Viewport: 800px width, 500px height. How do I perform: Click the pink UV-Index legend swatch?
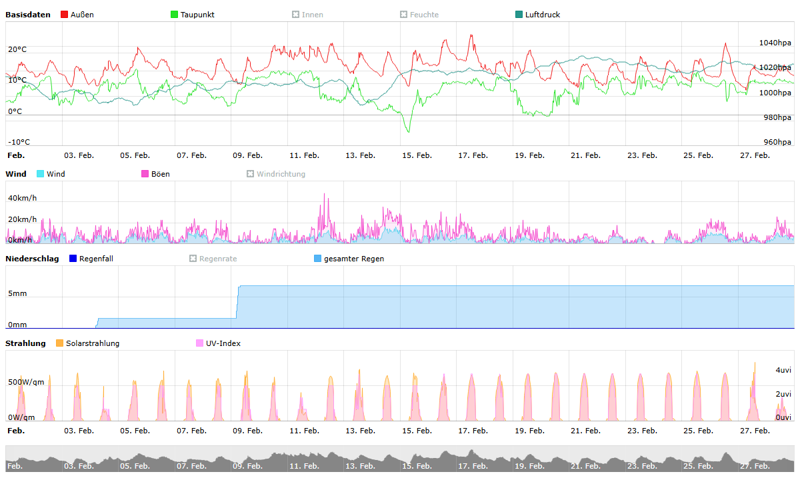[x=200, y=343]
